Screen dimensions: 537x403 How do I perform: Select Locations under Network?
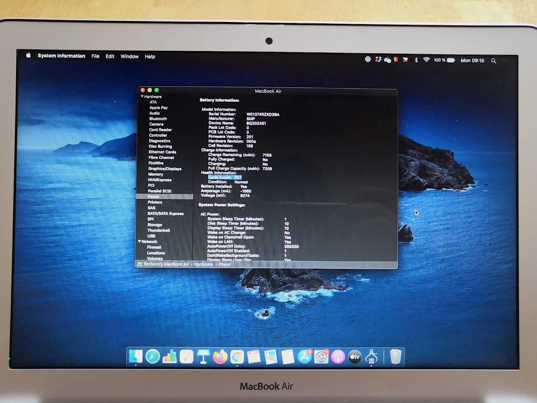pos(156,253)
